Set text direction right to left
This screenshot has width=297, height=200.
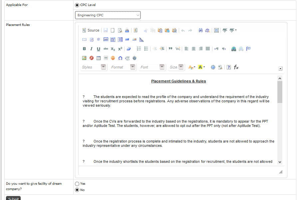coord(224,49)
